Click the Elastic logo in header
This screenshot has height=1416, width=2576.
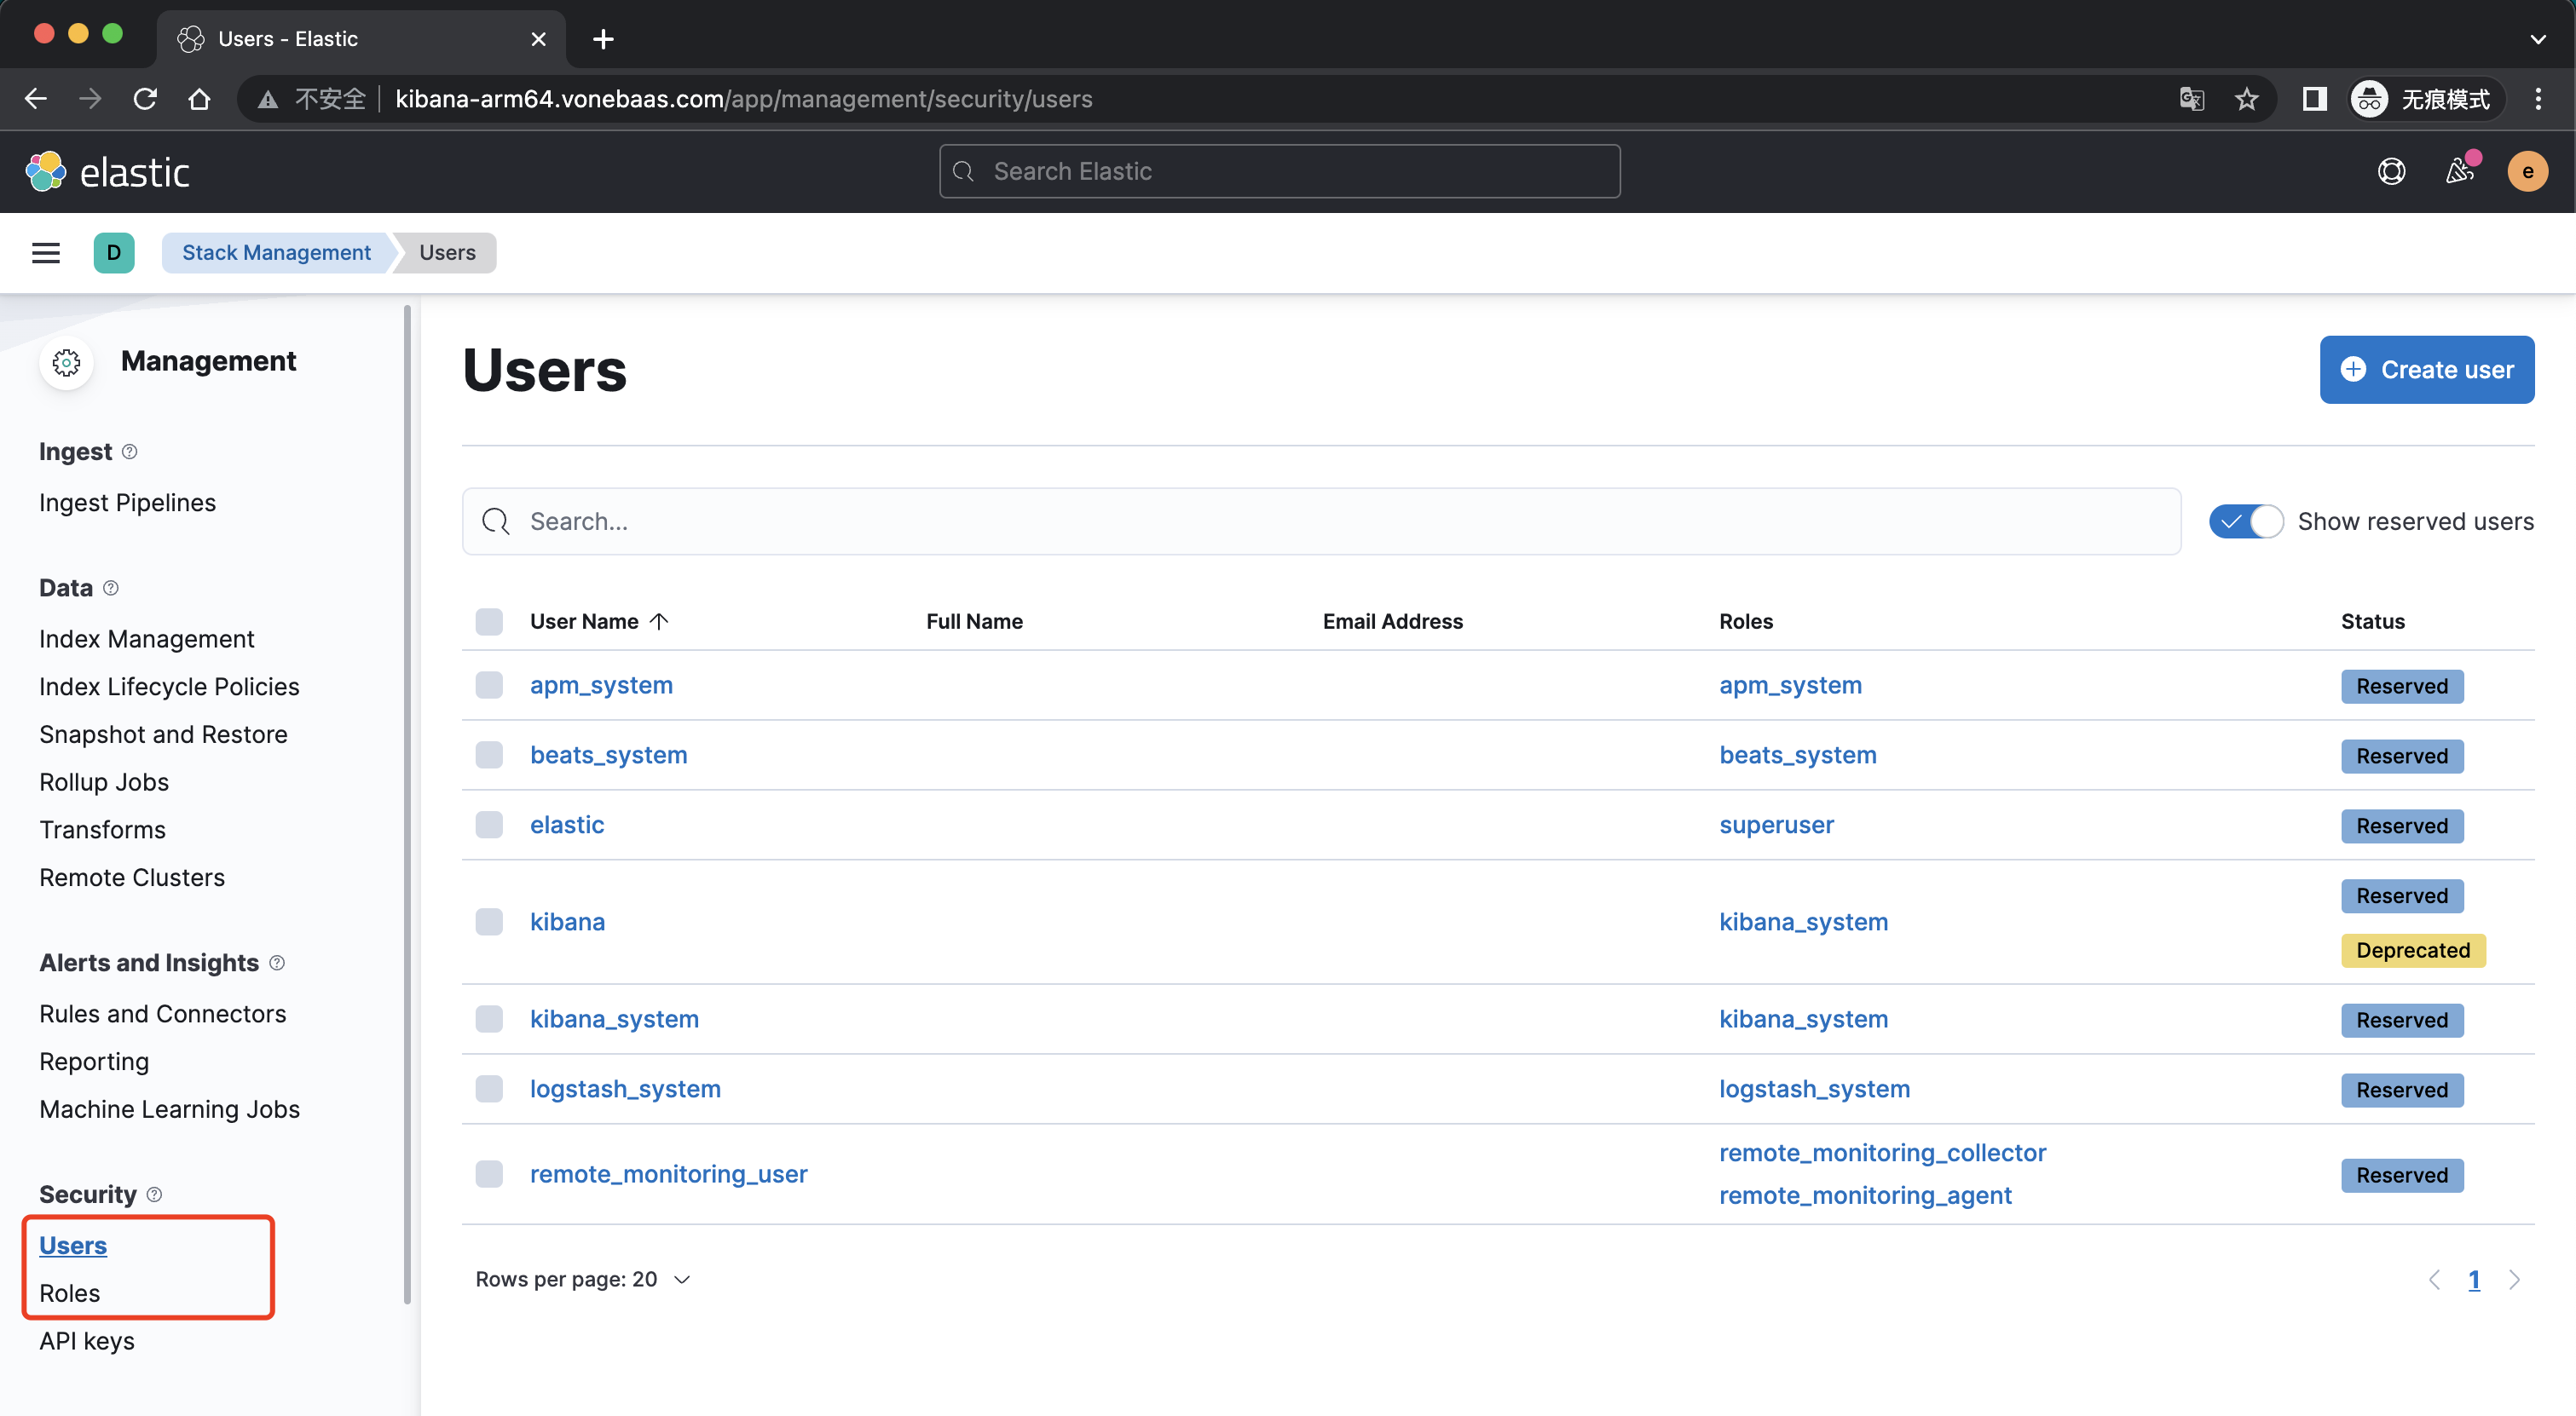coord(108,172)
